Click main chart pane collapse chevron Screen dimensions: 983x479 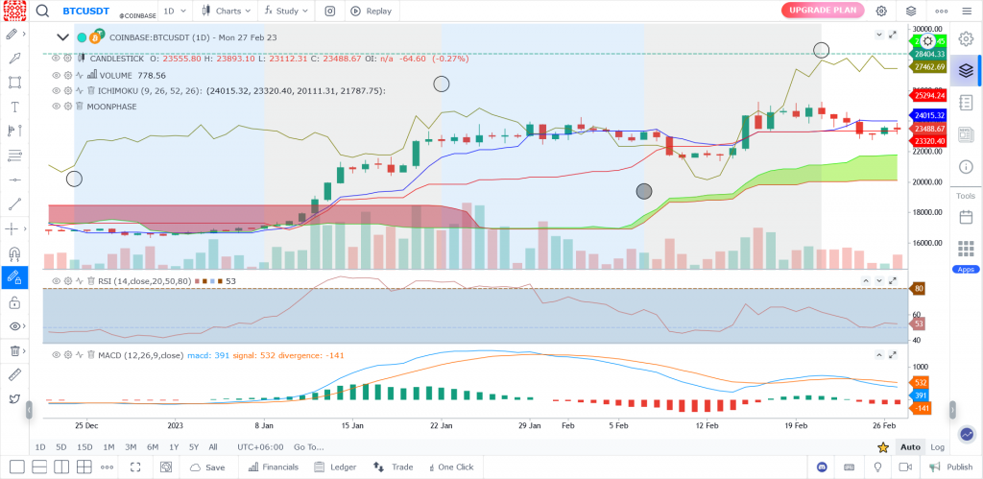879,35
